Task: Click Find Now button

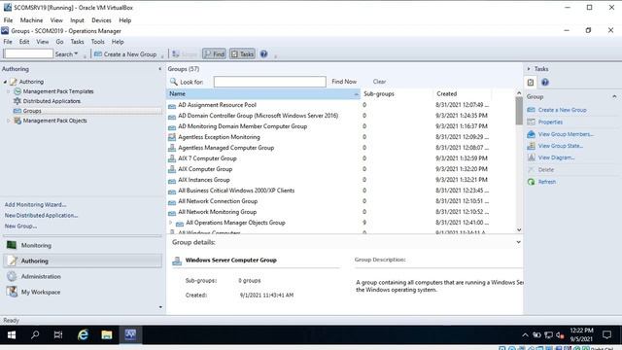Action: pyautogui.click(x=344, y=82)
